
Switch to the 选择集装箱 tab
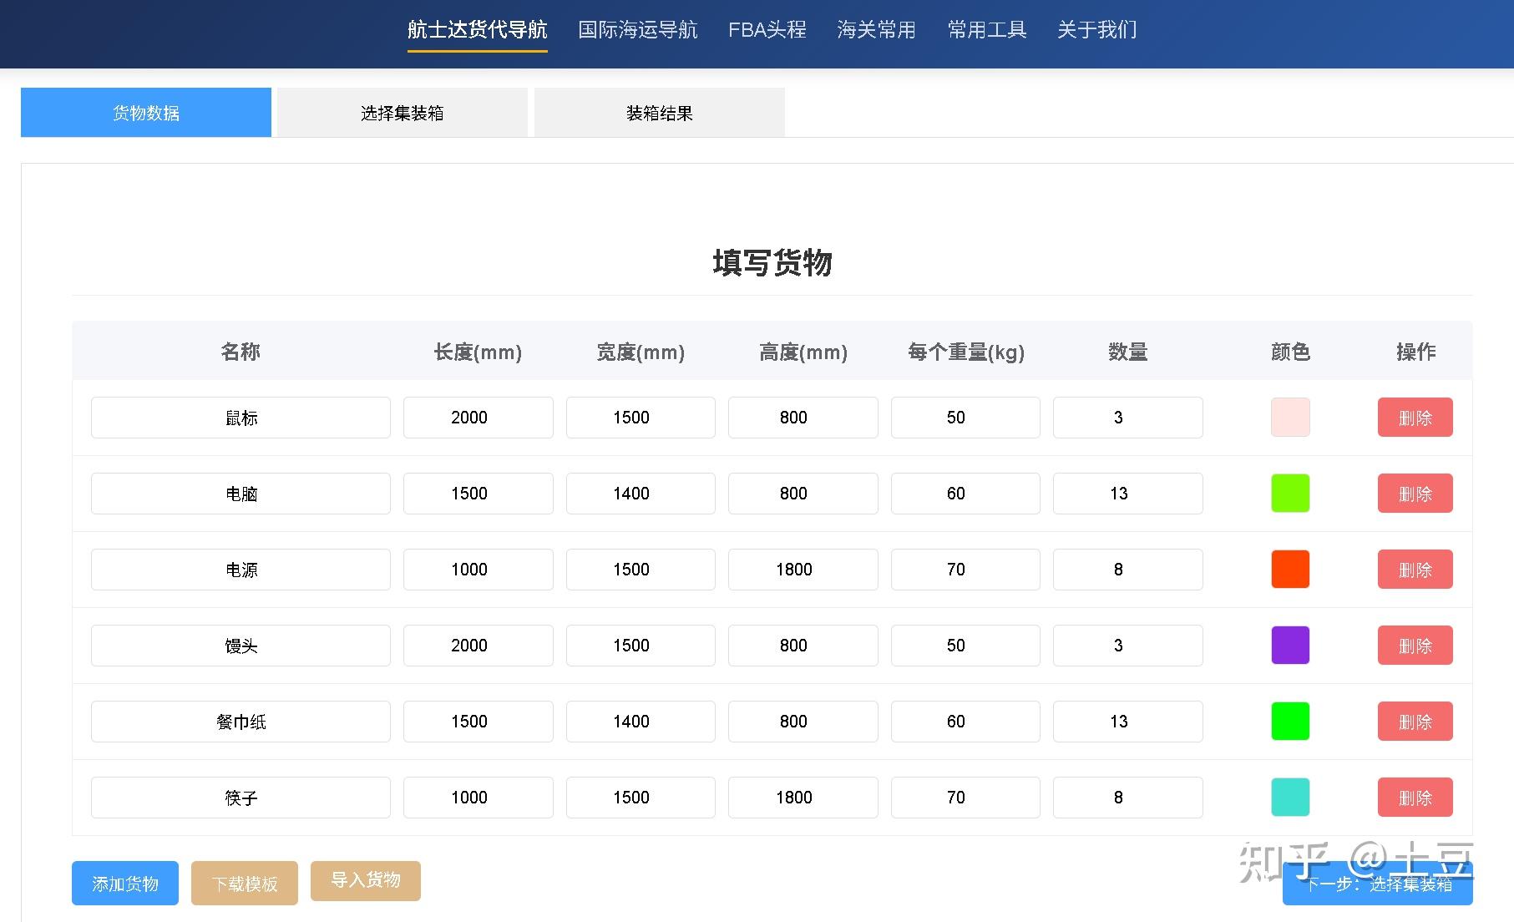coord(402,112)
